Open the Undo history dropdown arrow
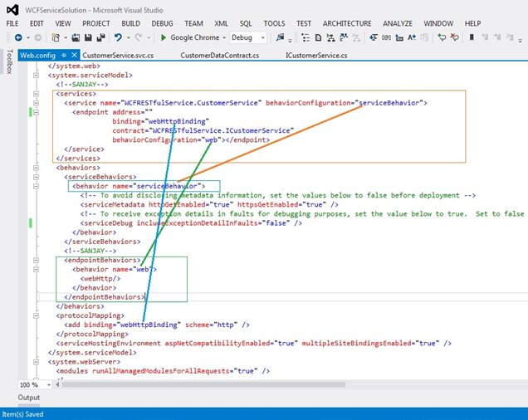528x420 pixels. (x=129, y=37)
